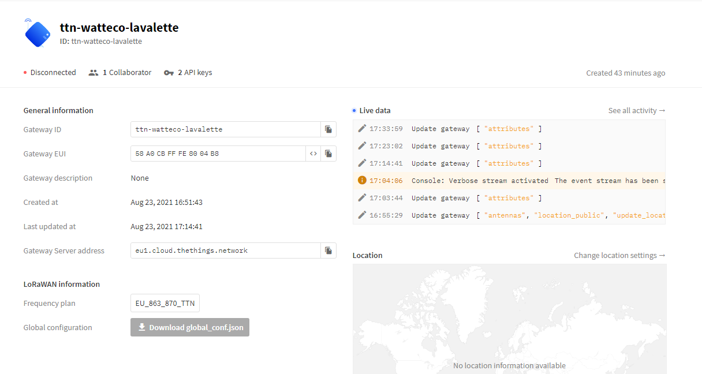Copy the Gateway ID to clipboard
This screenshot has height=374, width=702.
tap(328, 129)
